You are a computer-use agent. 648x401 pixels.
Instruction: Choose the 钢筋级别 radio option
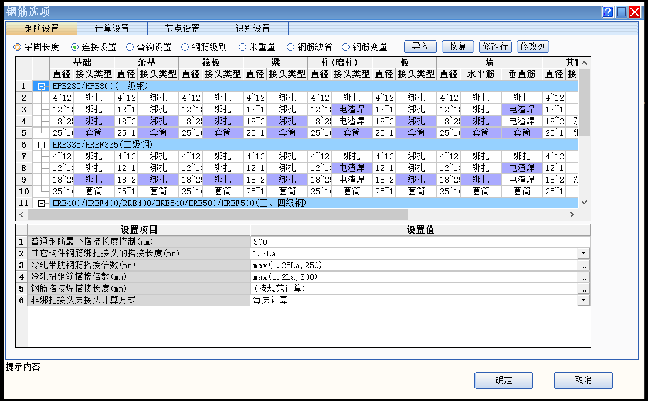(x=204, y=47)
